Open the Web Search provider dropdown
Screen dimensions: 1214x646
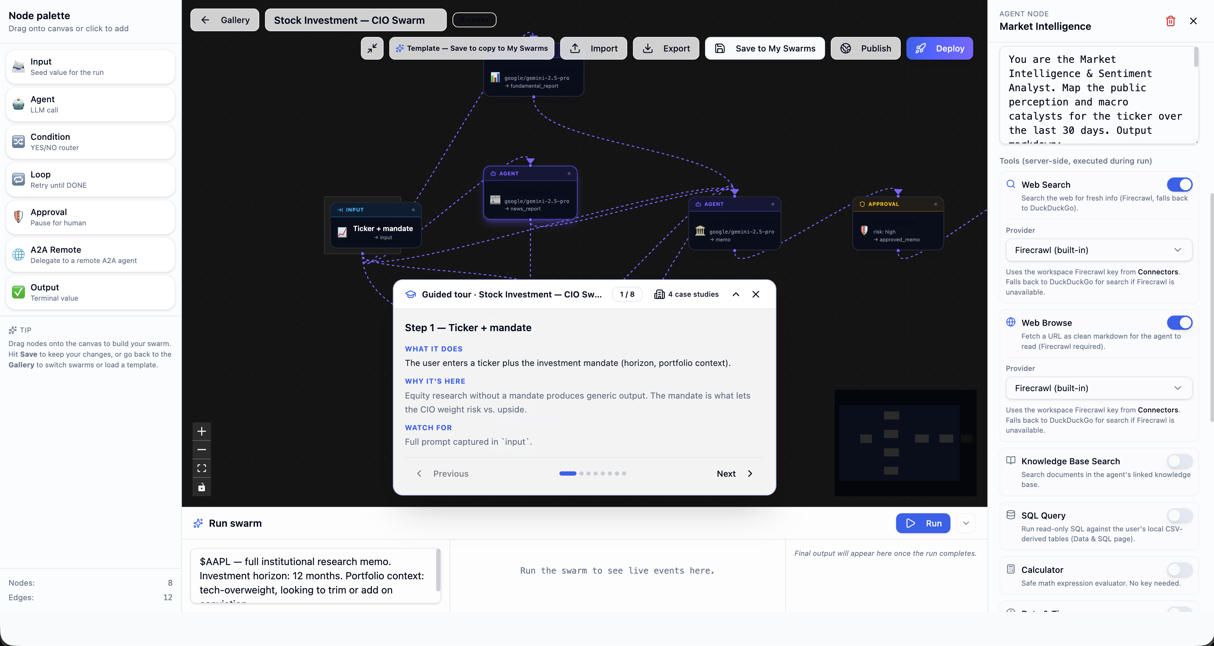pyautogui.click(x=1098, y=250)
